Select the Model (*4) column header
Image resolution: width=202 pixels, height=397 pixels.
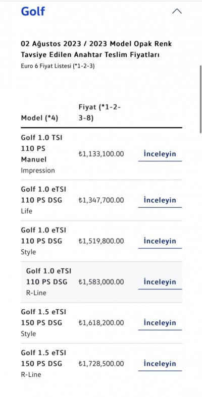pyautogui.click(x=39, y=118)
